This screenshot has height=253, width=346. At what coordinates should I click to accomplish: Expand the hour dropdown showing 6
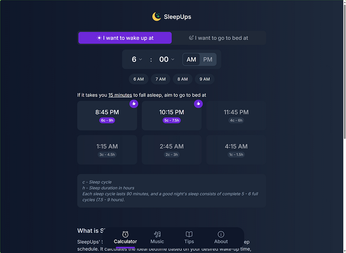click(x=137, y=59)
